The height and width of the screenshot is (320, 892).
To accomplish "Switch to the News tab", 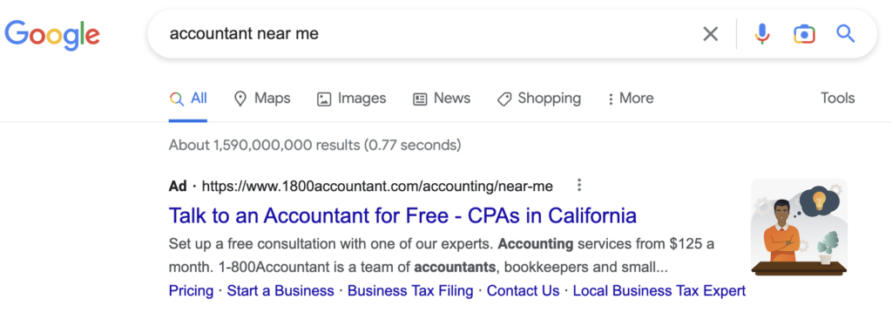I will coord(442,99).
